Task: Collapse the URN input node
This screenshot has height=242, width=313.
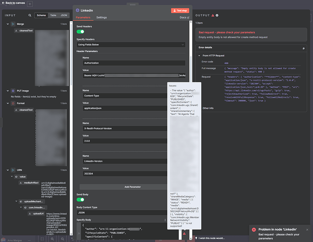Action: tap(8, 170)
